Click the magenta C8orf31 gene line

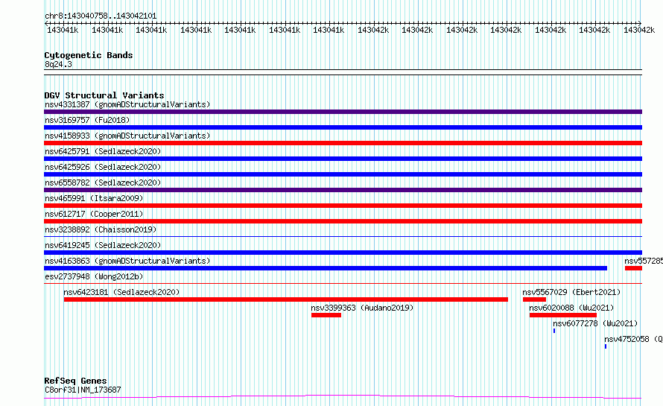[x=343, y=397]
